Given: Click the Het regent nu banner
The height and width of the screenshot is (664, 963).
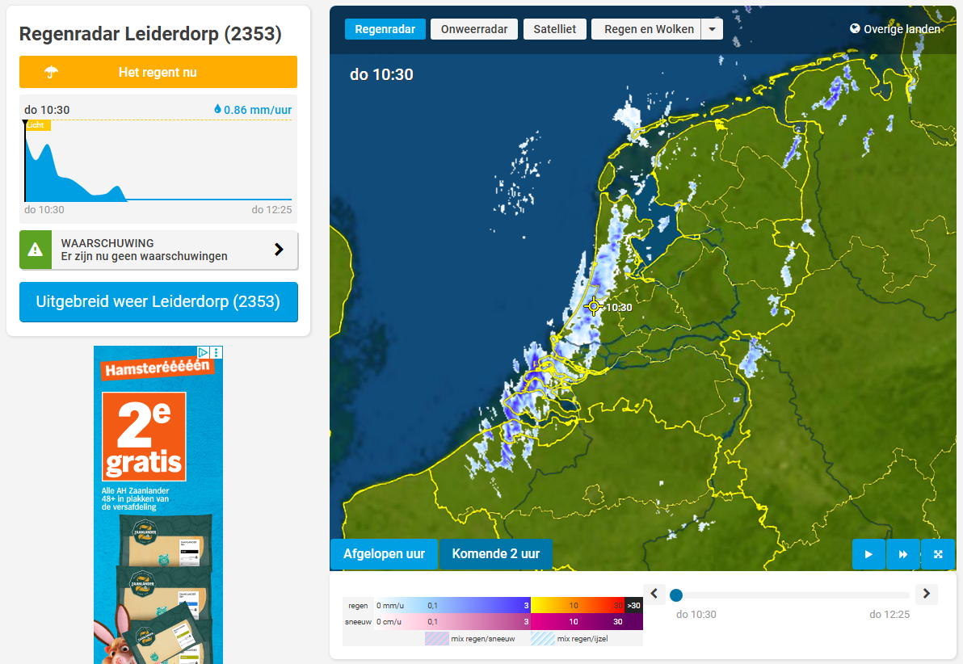Looking at the screenshot, I should coord(158,72).
